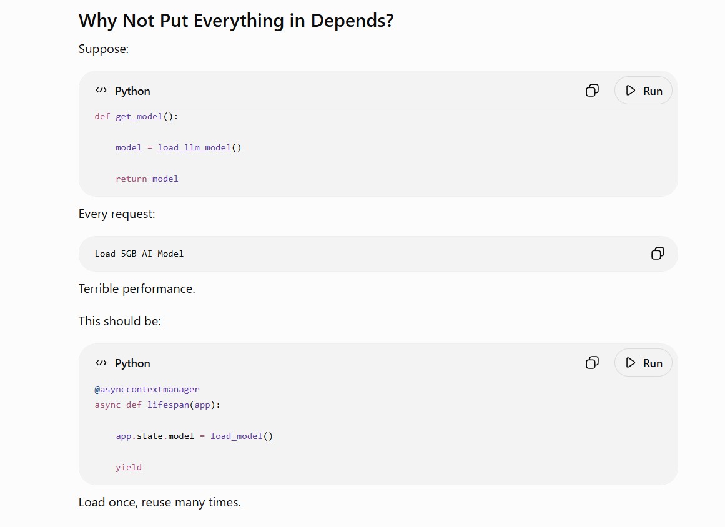Click the 'Load once, reuse many times.' text
Viewport: 725px width, 527px height.
click(x=159, y=502)
